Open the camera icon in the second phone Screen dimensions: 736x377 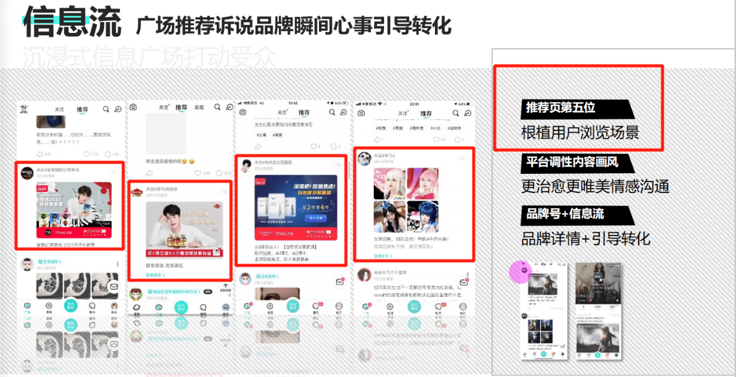point(133,107)
